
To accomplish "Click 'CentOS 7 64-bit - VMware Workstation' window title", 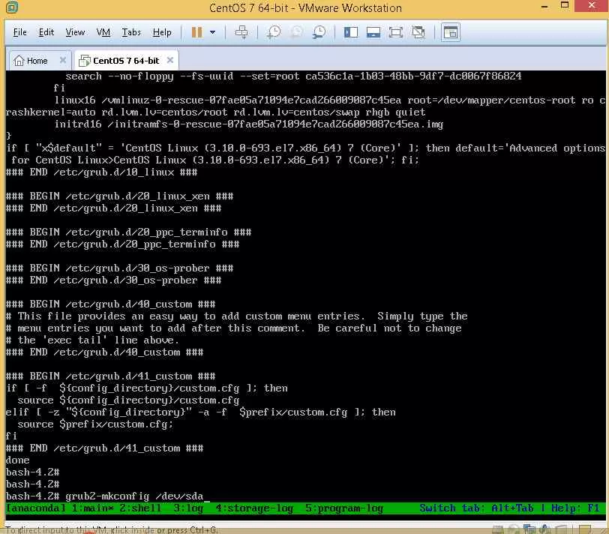I will 305,7.
